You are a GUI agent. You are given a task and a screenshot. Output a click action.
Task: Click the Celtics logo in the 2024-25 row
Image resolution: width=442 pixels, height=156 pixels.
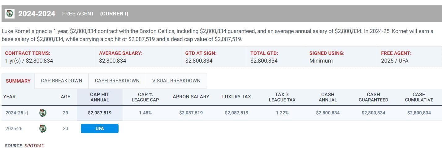(x=43, y=113)
